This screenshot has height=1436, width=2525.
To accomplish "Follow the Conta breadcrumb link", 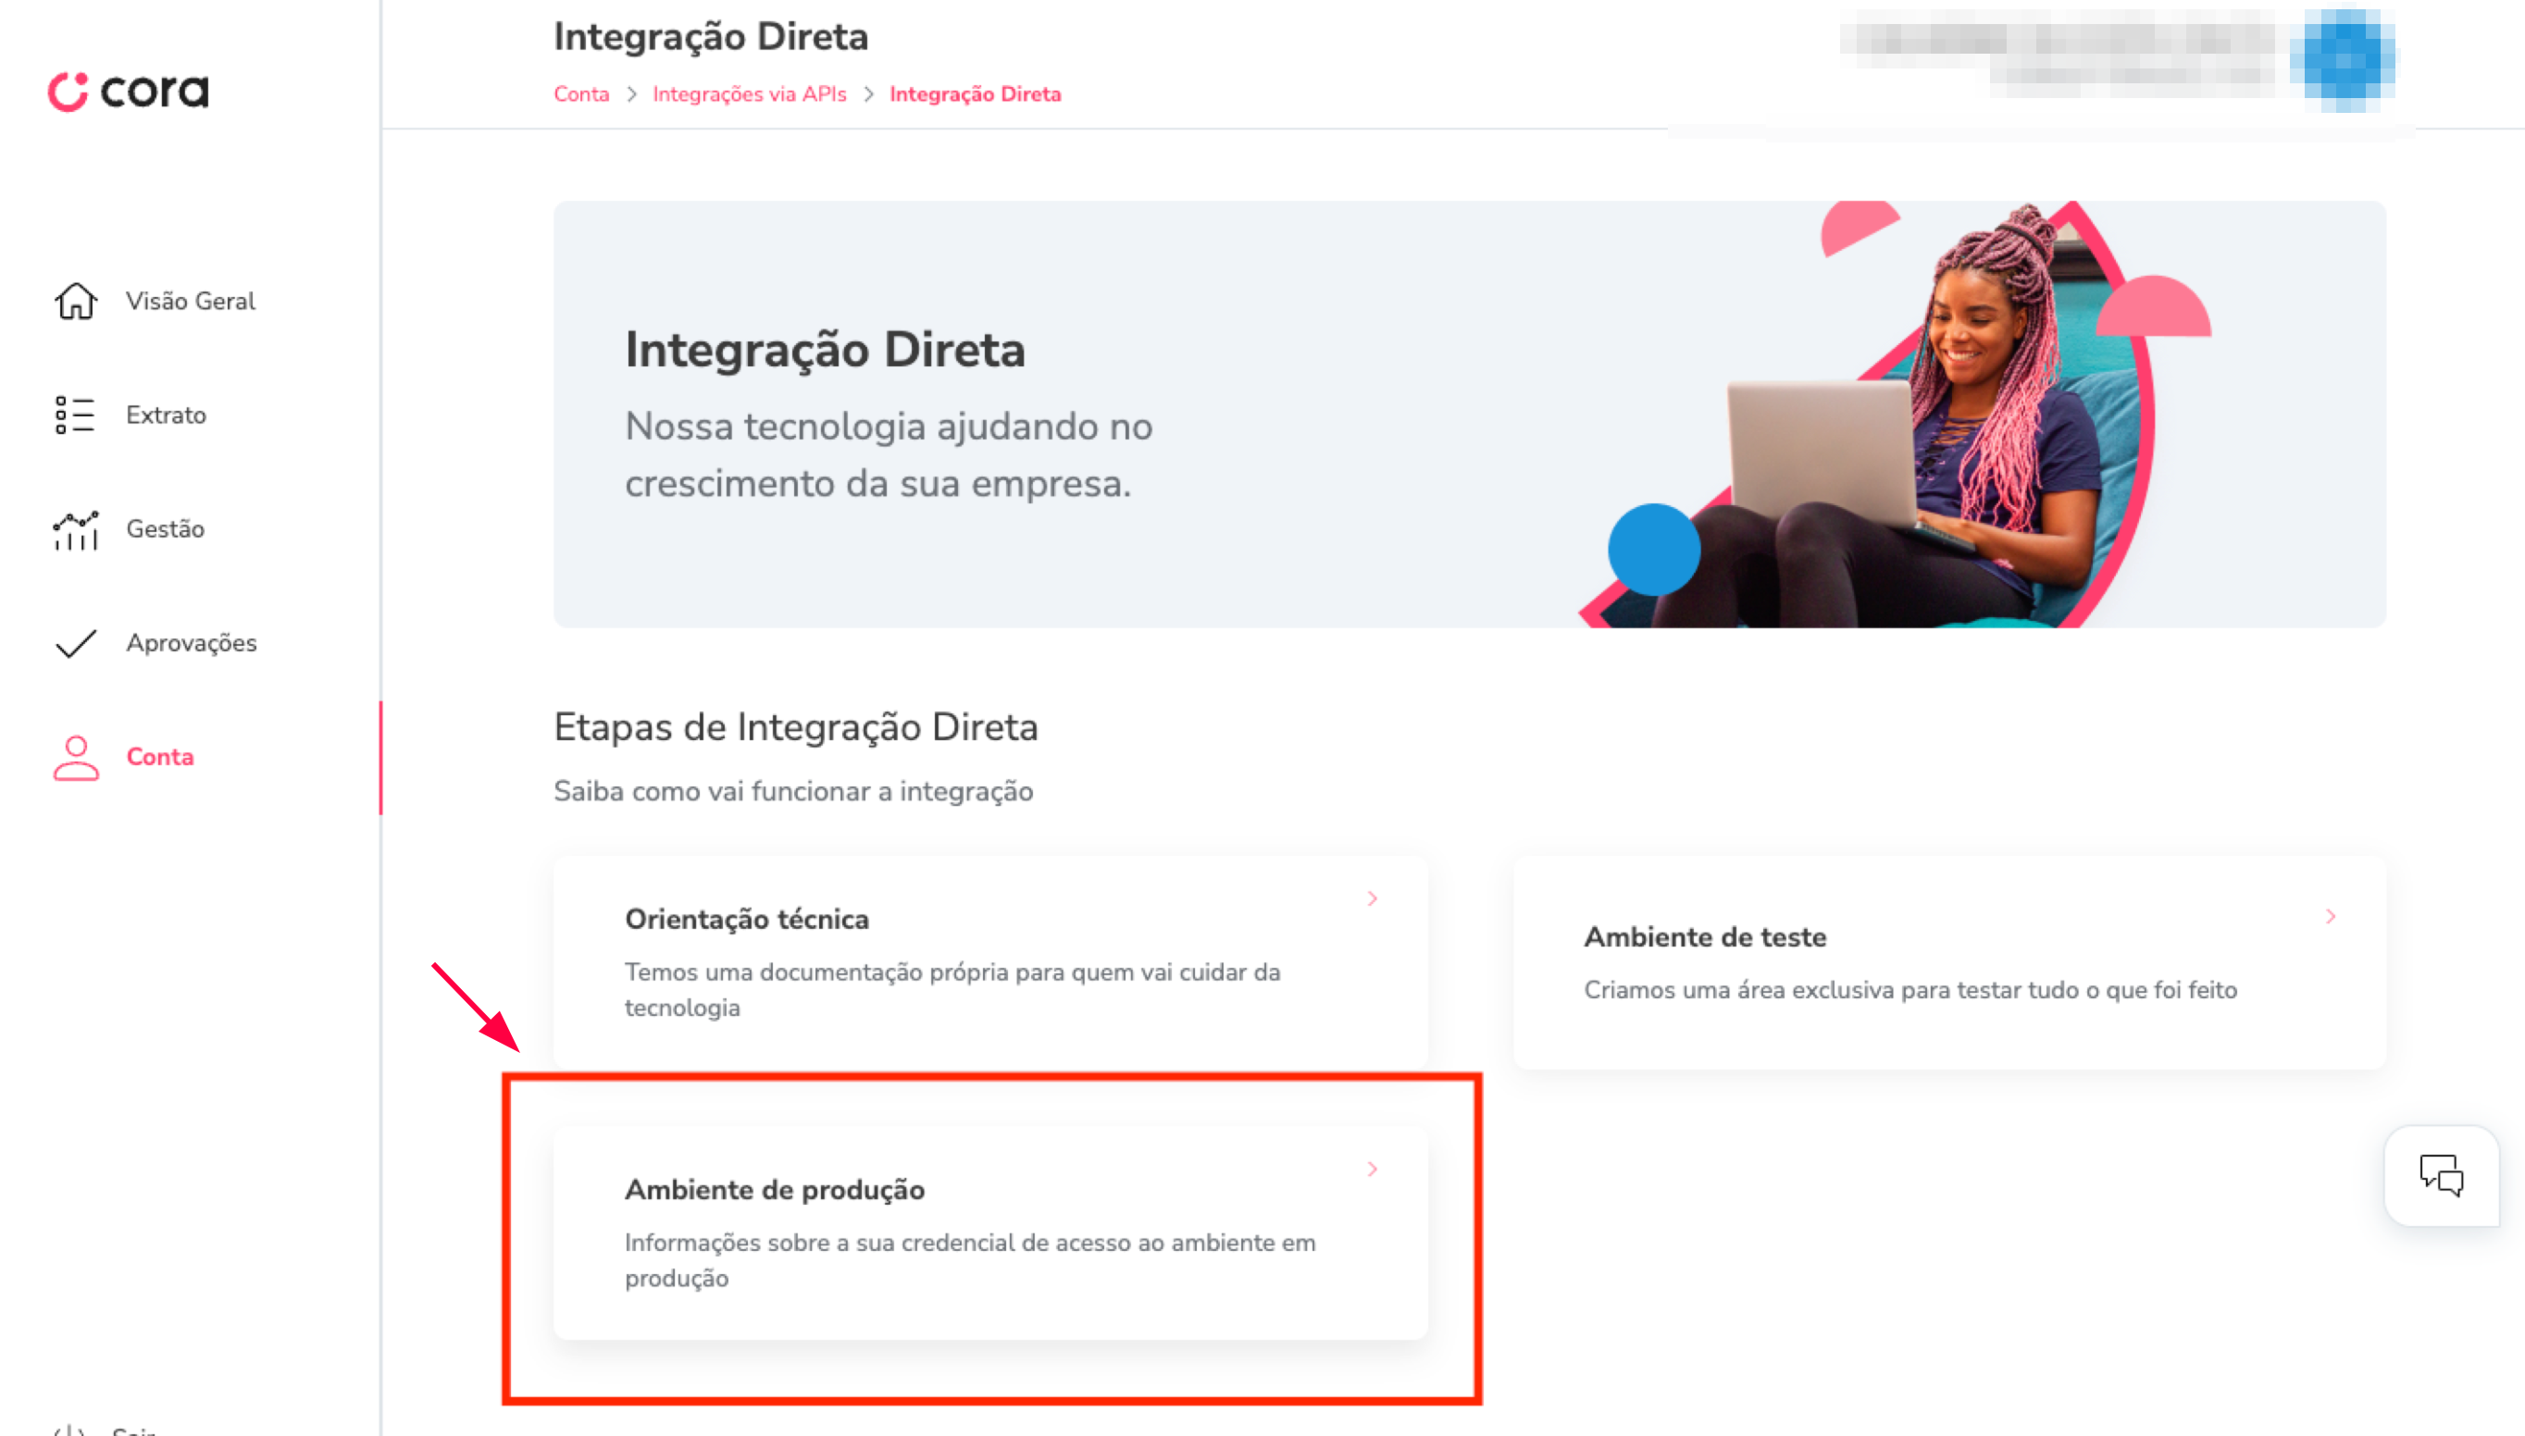I will point(581,94).
